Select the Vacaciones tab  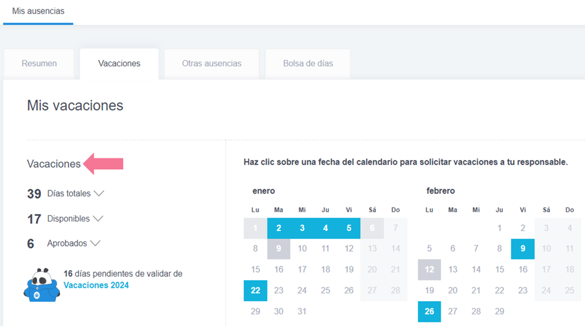[x=119, y=63]
